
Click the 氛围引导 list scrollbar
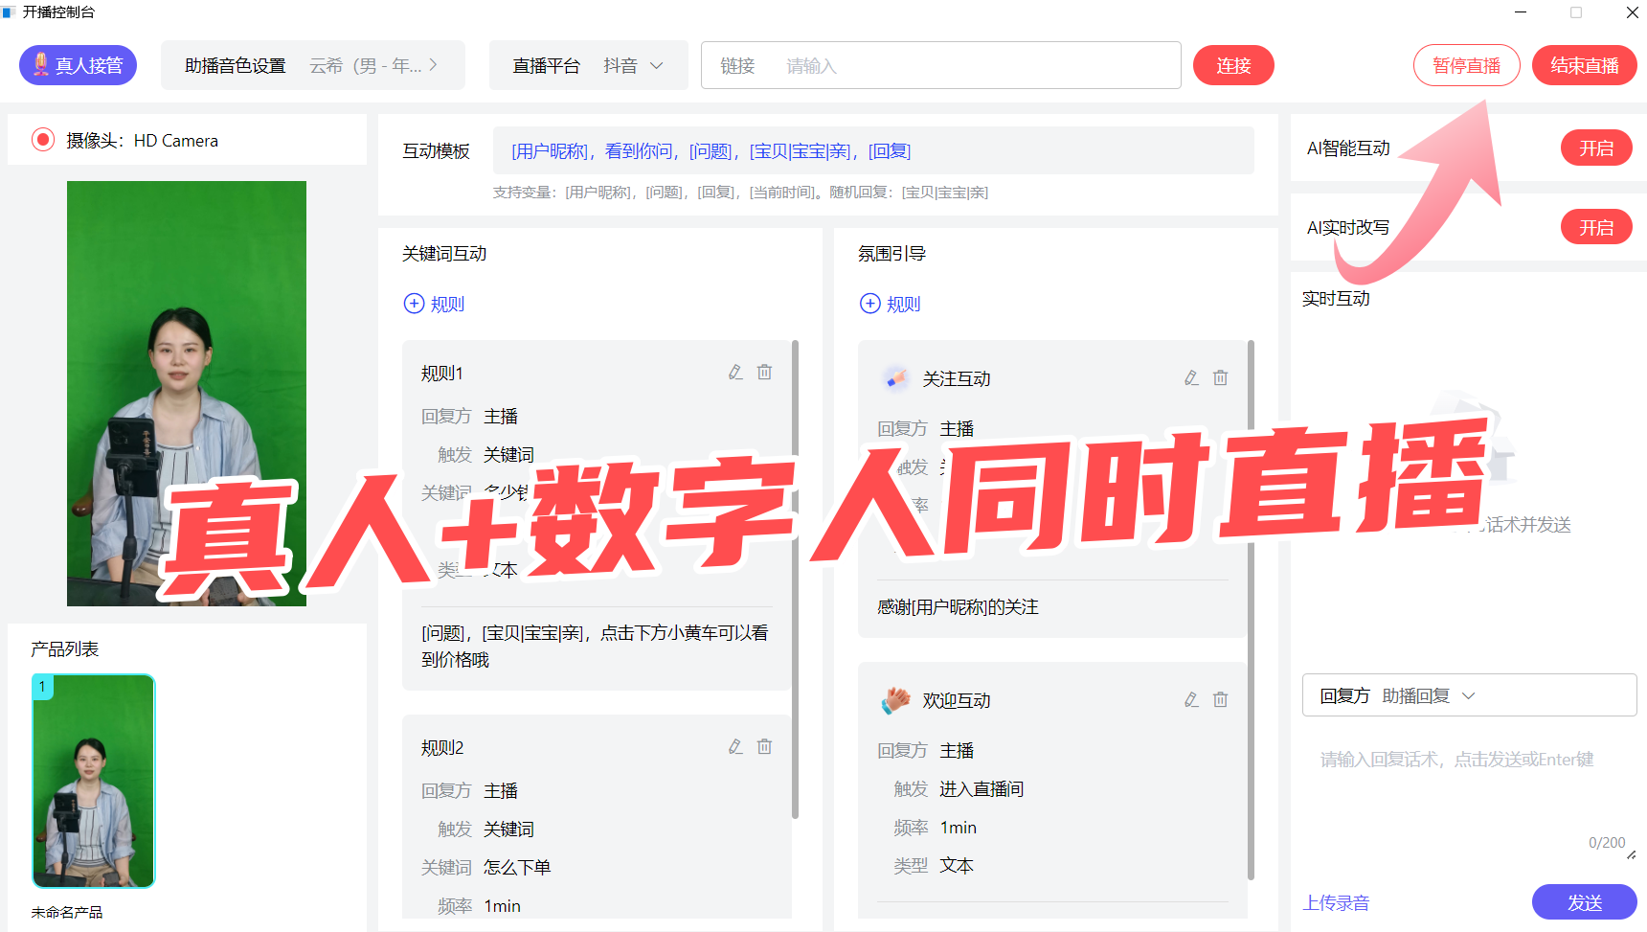click(x=1251, y=610)
